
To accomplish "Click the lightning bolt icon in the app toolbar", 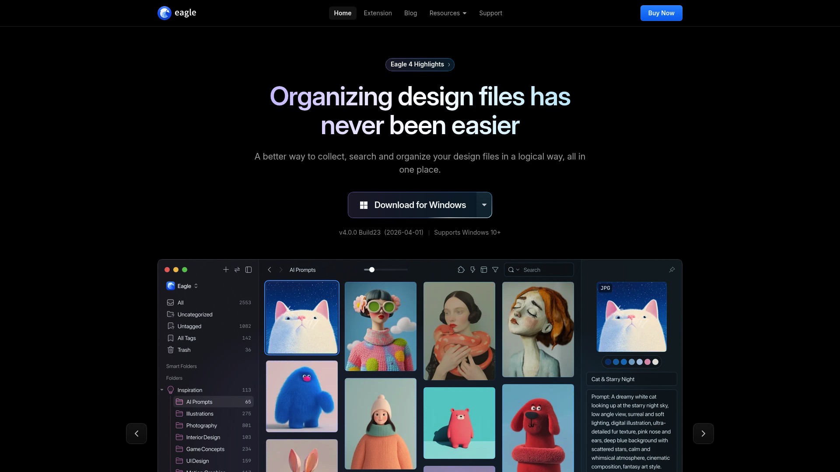I will (472, 270).
